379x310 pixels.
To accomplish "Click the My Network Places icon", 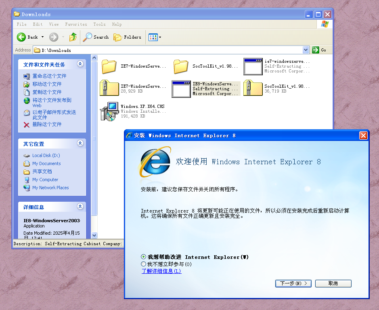I will click(26, 188).
